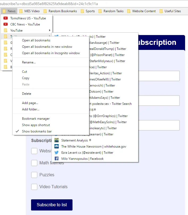Viewport: 188px width, 215px height.
Task: Choose Delete from context menu
Action: [x=51, y=94]
